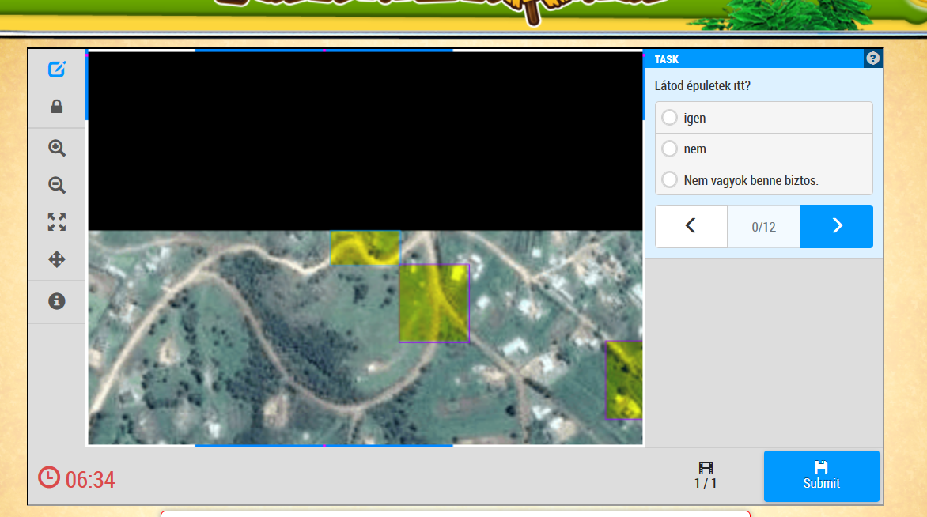927x517 pixels.
Task: Open the info icon in sidebar
Action: [x=57, y=301]
